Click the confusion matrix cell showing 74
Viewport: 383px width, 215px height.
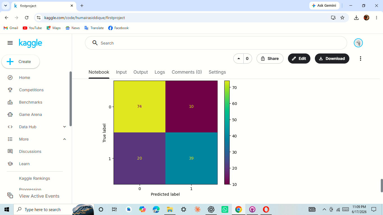click(x=139, y=106)
